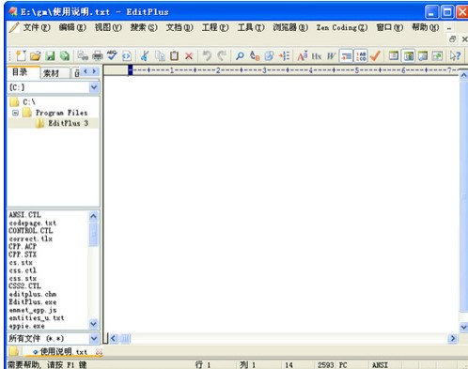Click the Undo arrow icon
The image size is (468, 369).
pyautogui.click(x=207, y=56)
